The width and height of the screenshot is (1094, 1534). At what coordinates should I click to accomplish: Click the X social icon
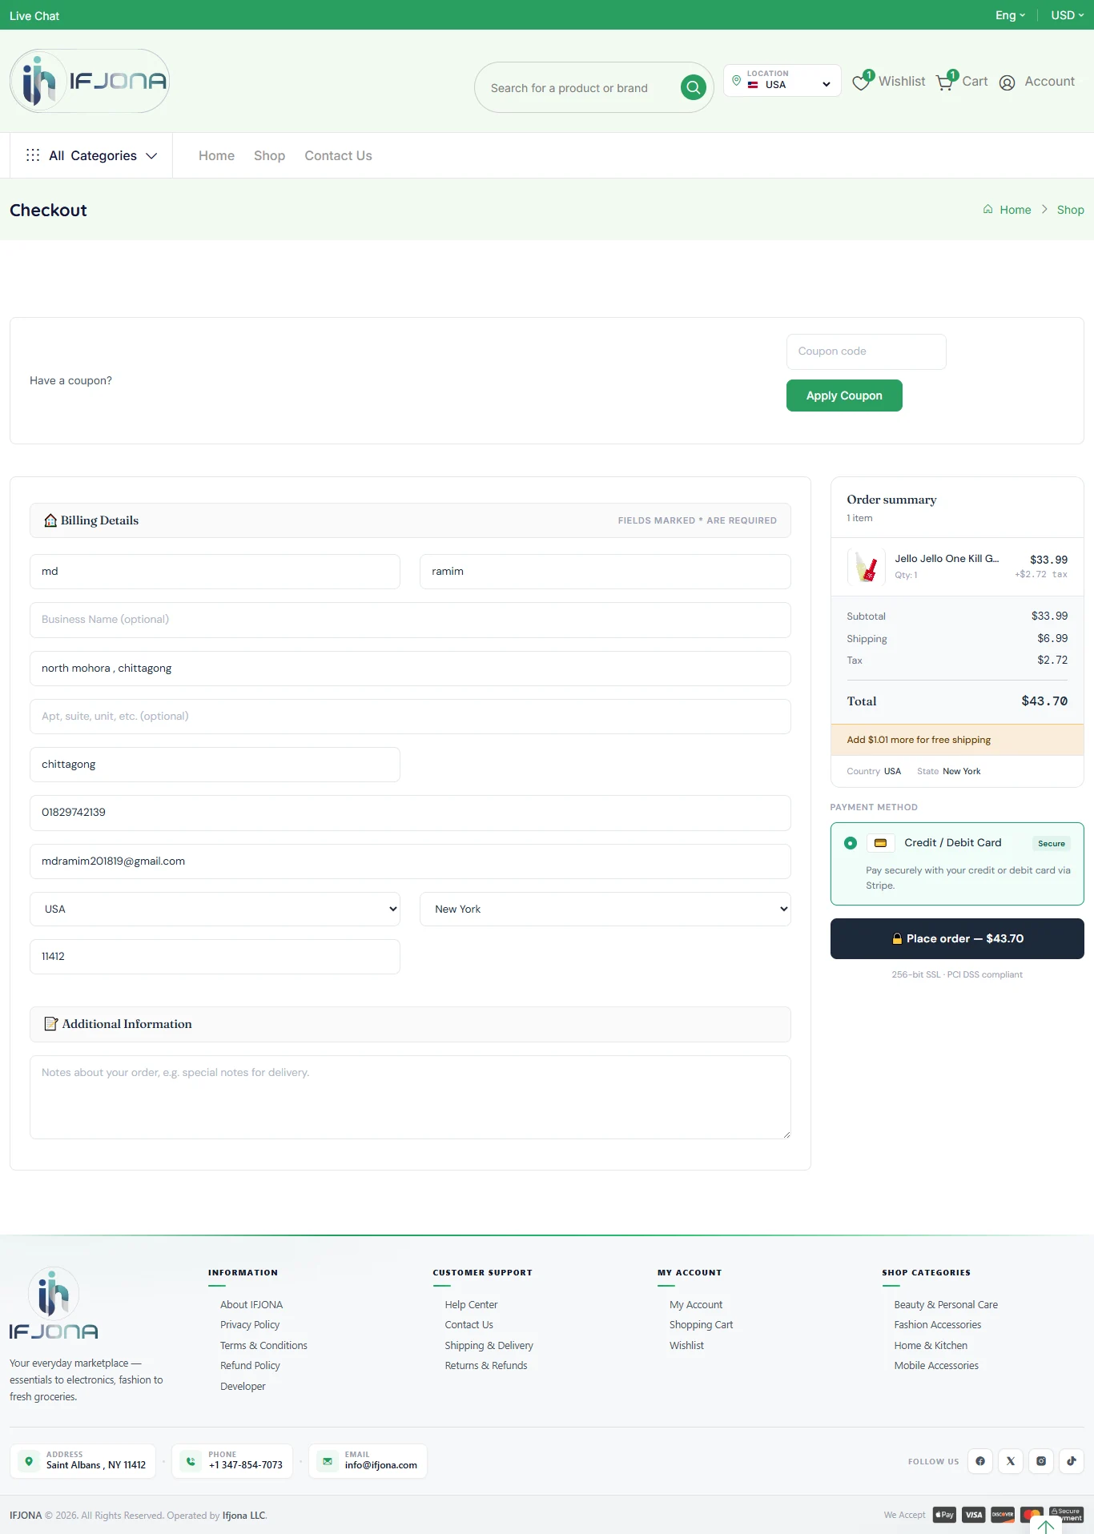click(1011, 1461)
